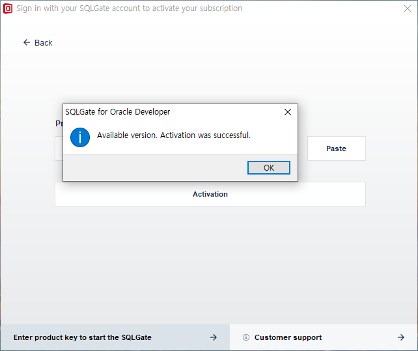Go back using the Back arrow link
418x351 pixels.
click(x=38, y=43)
